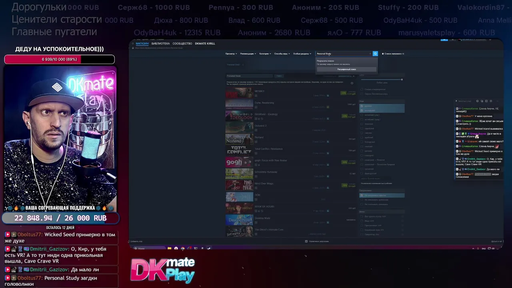Uncheck the checked option under Предпочтения
Viewport: 512px width, 288px height.
click(x=362, y=195)
